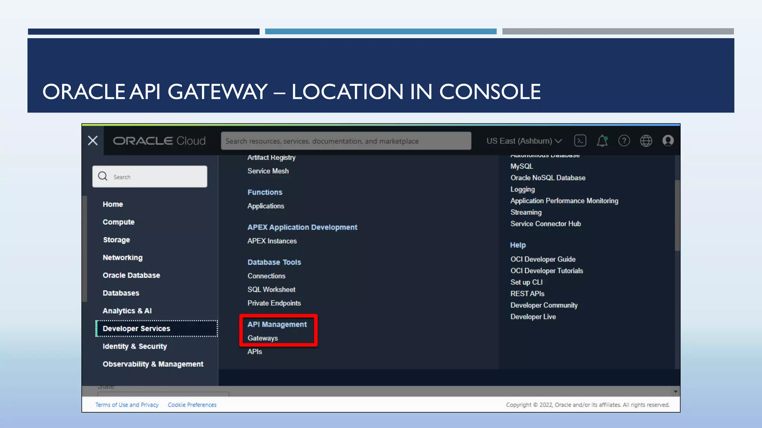Open Artifact Registry link
Image resolution: width=762 pixels, height=428 pixels.
point(271,158)
